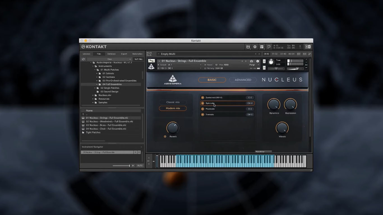Click the Audio Imperia pyramid icon in instrument header
This screenshot has height=215, width=383.
click(151, 67)
